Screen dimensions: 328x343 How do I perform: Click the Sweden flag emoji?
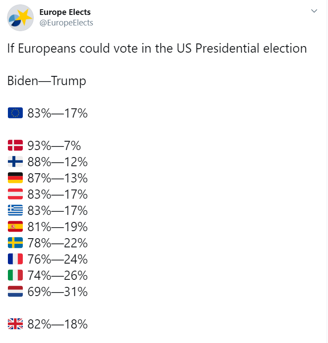click(15, 243)
